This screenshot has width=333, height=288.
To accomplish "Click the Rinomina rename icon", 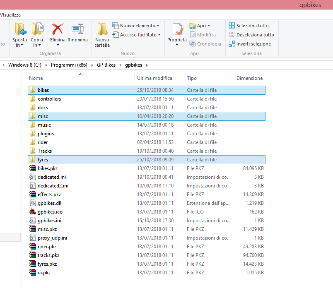I will [77, 29].
